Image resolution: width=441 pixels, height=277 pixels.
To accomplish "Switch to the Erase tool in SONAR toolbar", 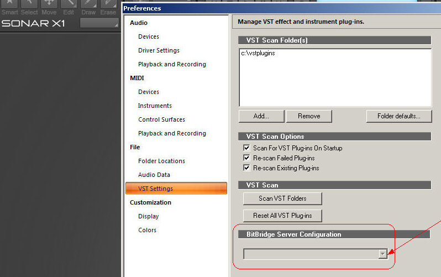I will point(108,8).
